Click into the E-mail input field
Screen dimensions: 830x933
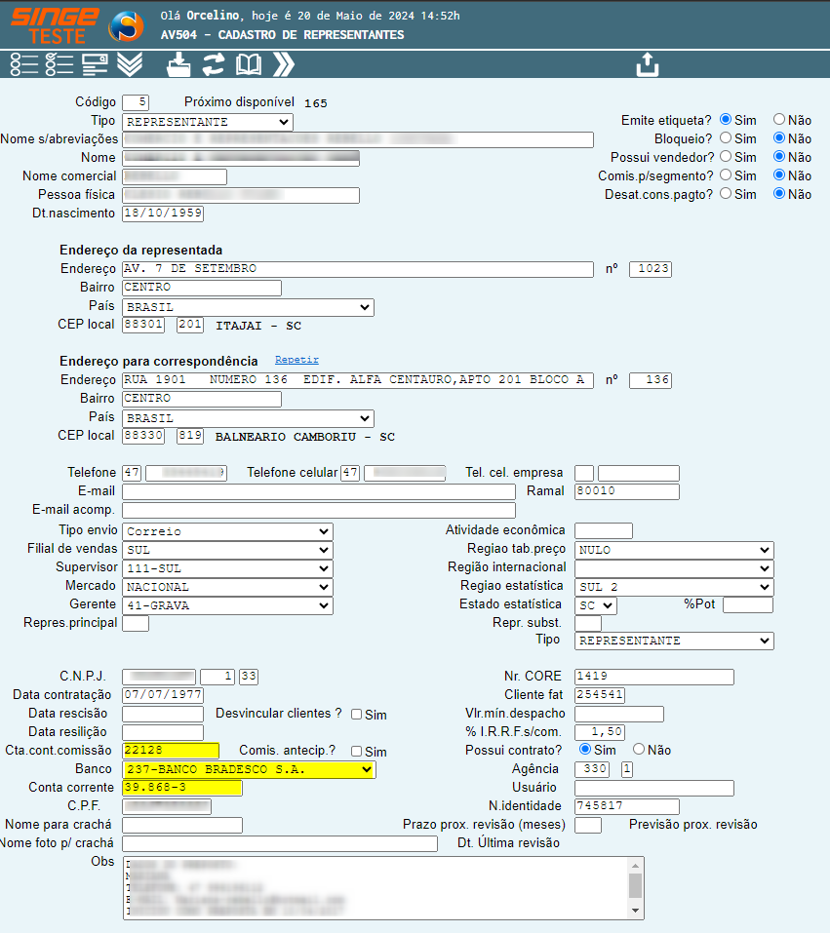point(318,491)
